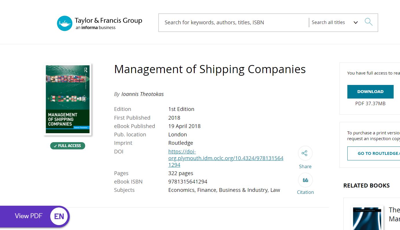Click the Taylor & Francis Group text logo
The image size is (400, 230).
(x=108, y=23)
